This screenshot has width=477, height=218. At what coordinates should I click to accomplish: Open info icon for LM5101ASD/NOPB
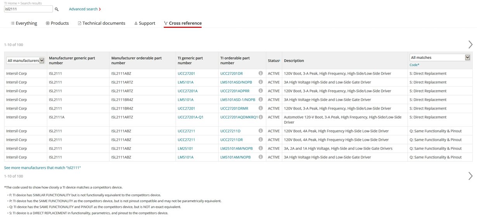tap(261, 82)
